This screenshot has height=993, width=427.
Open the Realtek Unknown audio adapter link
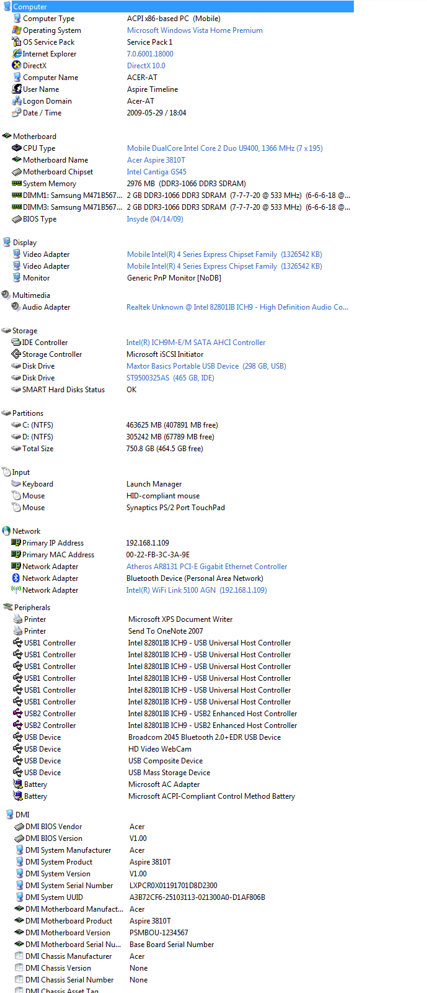click(x=237, y=307)
